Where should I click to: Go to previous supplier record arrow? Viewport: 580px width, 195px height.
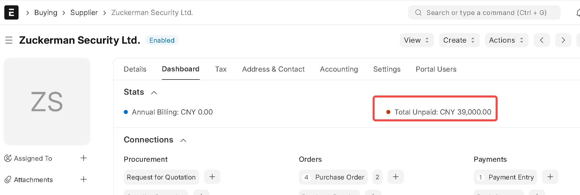542,40
